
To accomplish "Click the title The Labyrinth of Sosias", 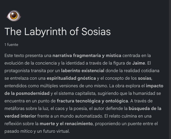I will tap(58, 32).
